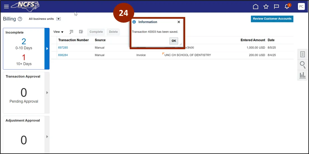
Task: Click OK in the Information dialog
Action: [174, 41]
